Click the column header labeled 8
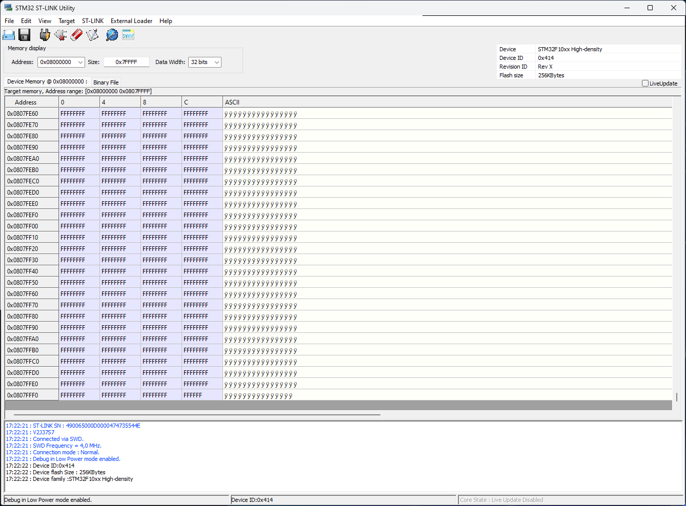The height and width of the screenshot is (506, 686). 162,102
